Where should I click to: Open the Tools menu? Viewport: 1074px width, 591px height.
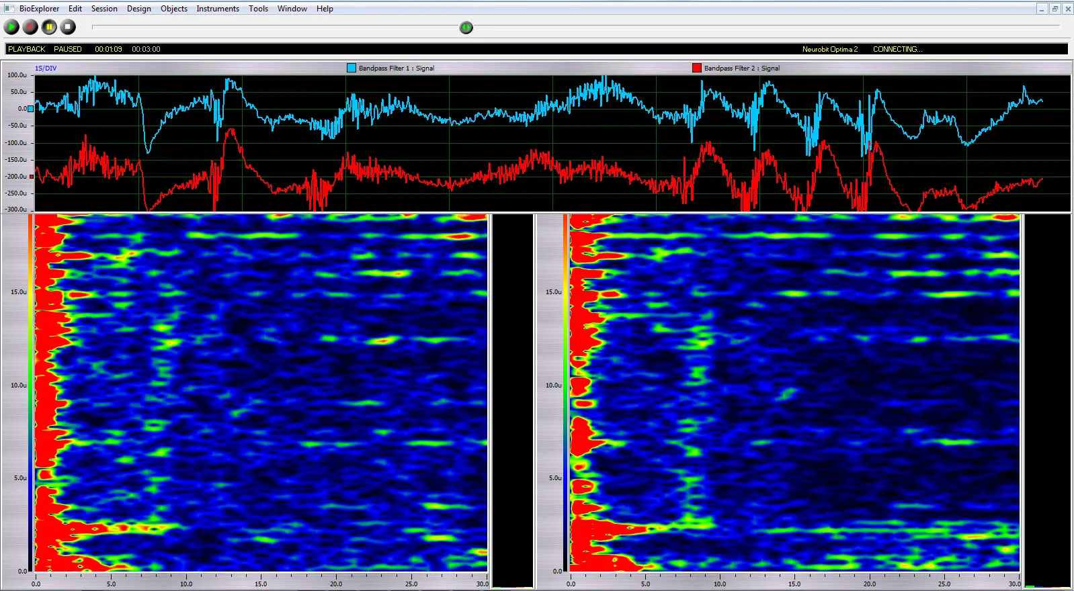pos(258,9)
